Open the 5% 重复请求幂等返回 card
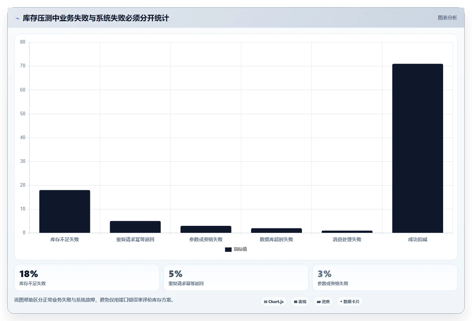Screen dimensions: 472x321 pos(236,277)
